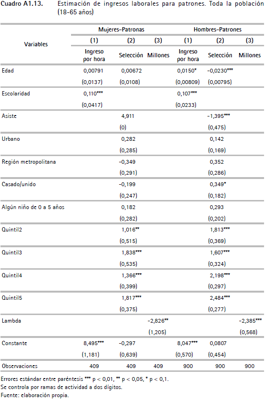Click the 'Constante' value 8,495***

(x=93, y=343)
